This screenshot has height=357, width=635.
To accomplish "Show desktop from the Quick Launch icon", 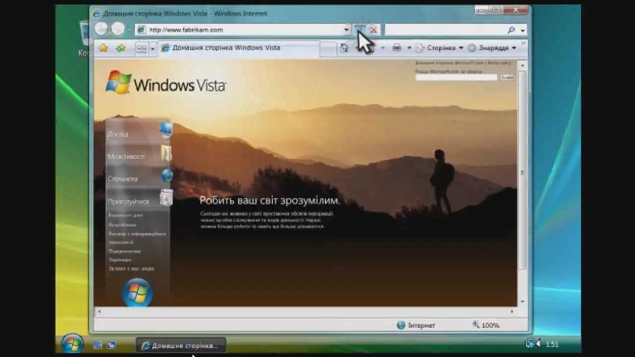I will pos(98,345).
